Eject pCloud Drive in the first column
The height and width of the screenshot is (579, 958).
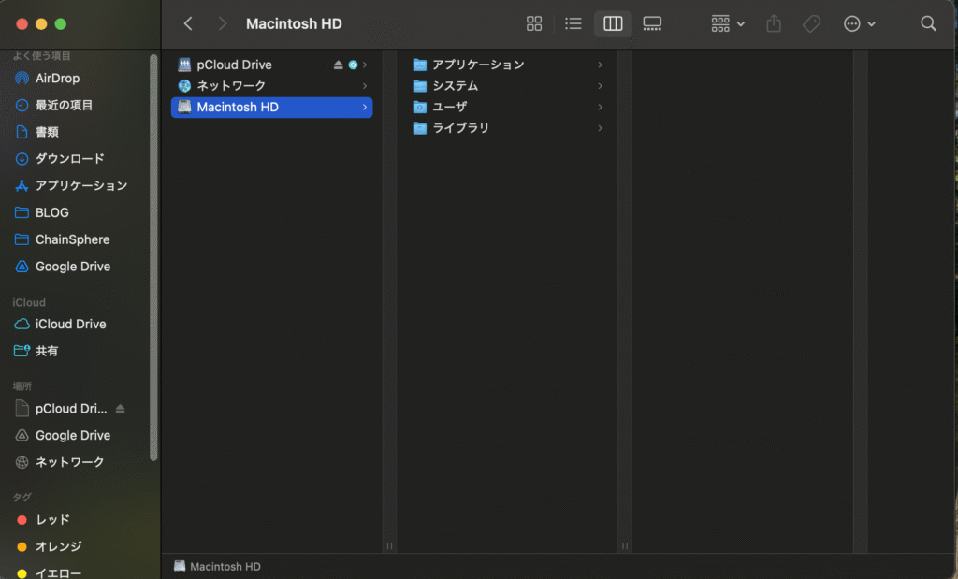click(x=338, y=65)
